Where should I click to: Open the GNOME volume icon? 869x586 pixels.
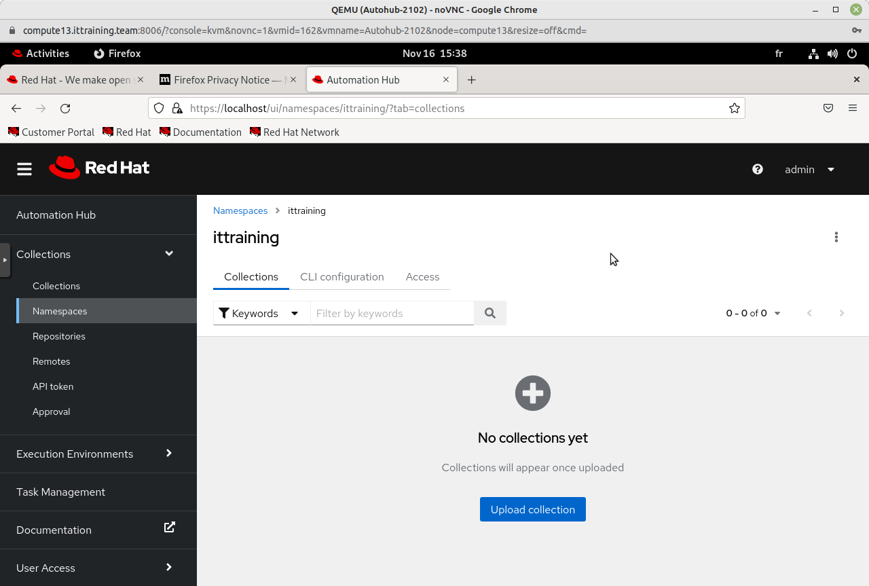[x=832, y=54]
